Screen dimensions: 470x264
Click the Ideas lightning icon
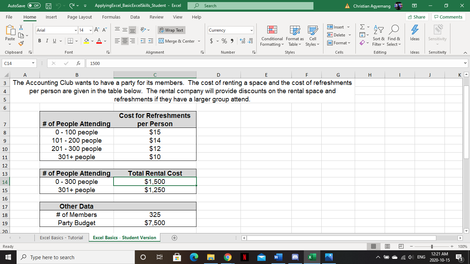click(415, 33)
